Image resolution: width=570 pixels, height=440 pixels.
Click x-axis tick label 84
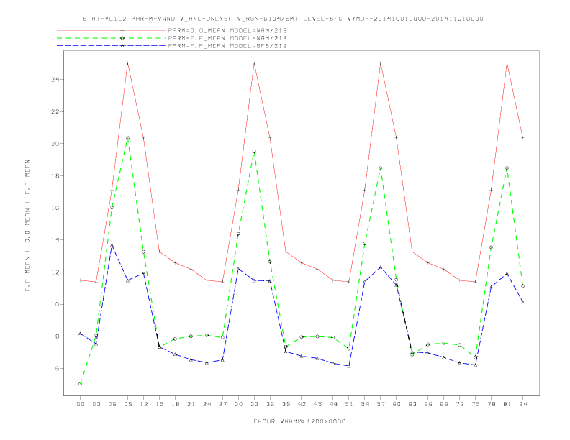[x=522, y=404]
